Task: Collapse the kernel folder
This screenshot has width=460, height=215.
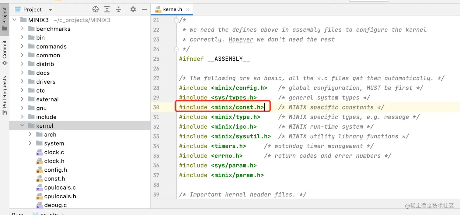Action: pos(22,126)
